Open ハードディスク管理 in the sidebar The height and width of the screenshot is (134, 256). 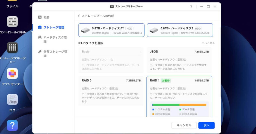52,39
